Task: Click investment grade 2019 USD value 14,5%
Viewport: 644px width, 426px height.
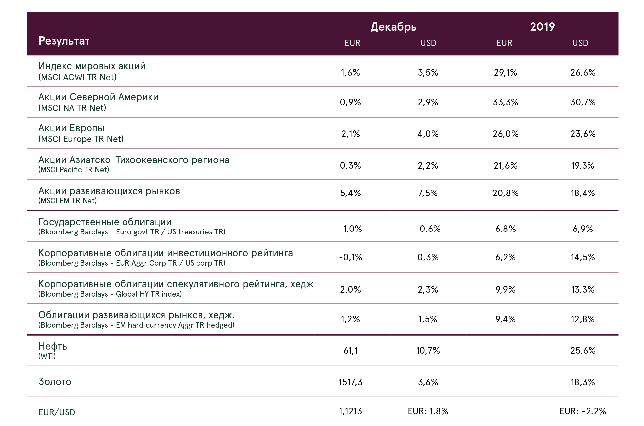Action: (583, 257)
